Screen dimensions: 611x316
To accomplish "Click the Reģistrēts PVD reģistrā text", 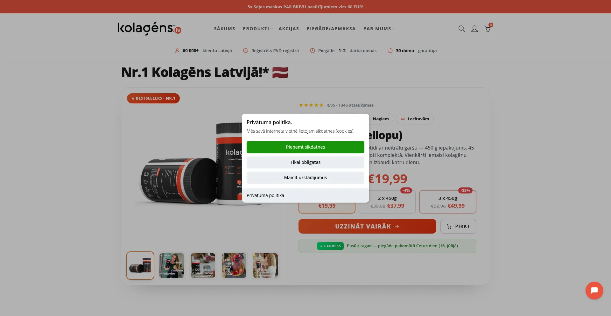I will (x=275, y=51).
